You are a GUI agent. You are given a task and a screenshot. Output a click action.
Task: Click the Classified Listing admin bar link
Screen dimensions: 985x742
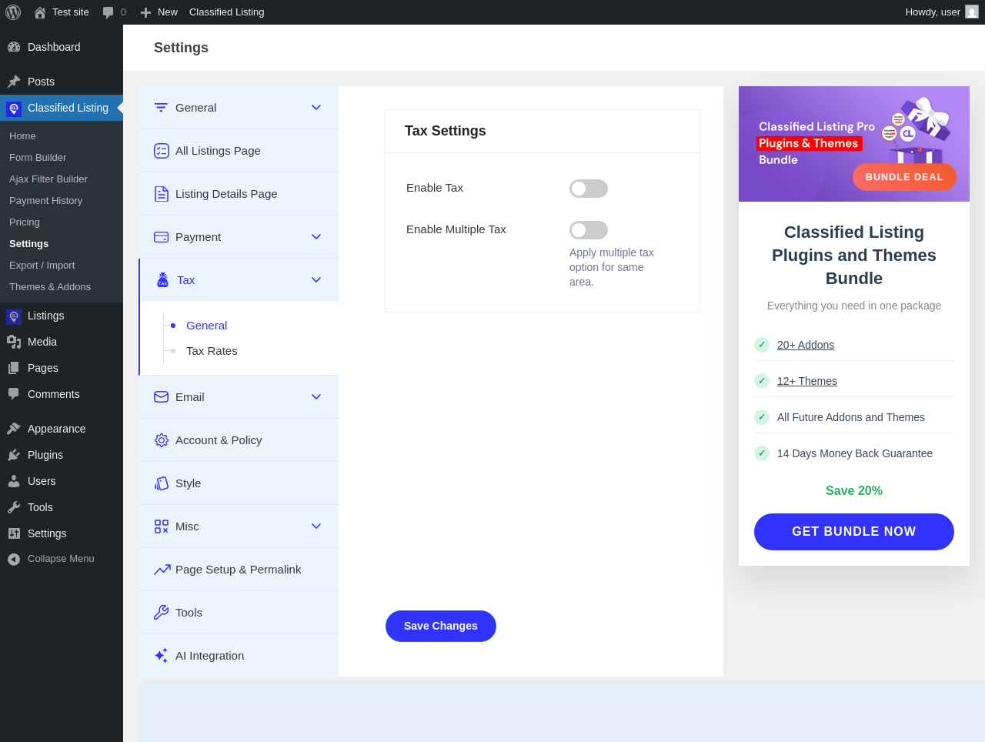pos(227,12)
